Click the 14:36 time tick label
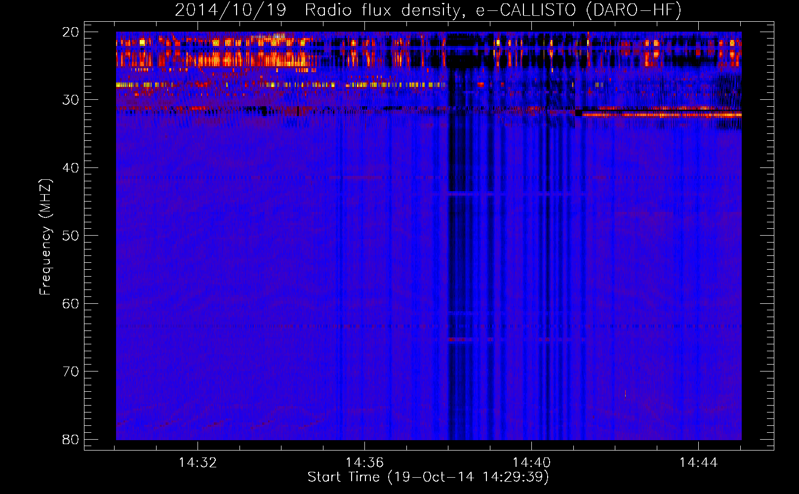This screenshot has width=799, height=494. click(x=364, y=463)
